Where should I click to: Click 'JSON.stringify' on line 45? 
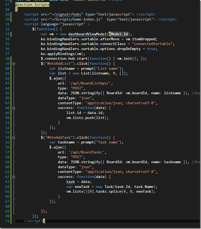coord(85,93)
